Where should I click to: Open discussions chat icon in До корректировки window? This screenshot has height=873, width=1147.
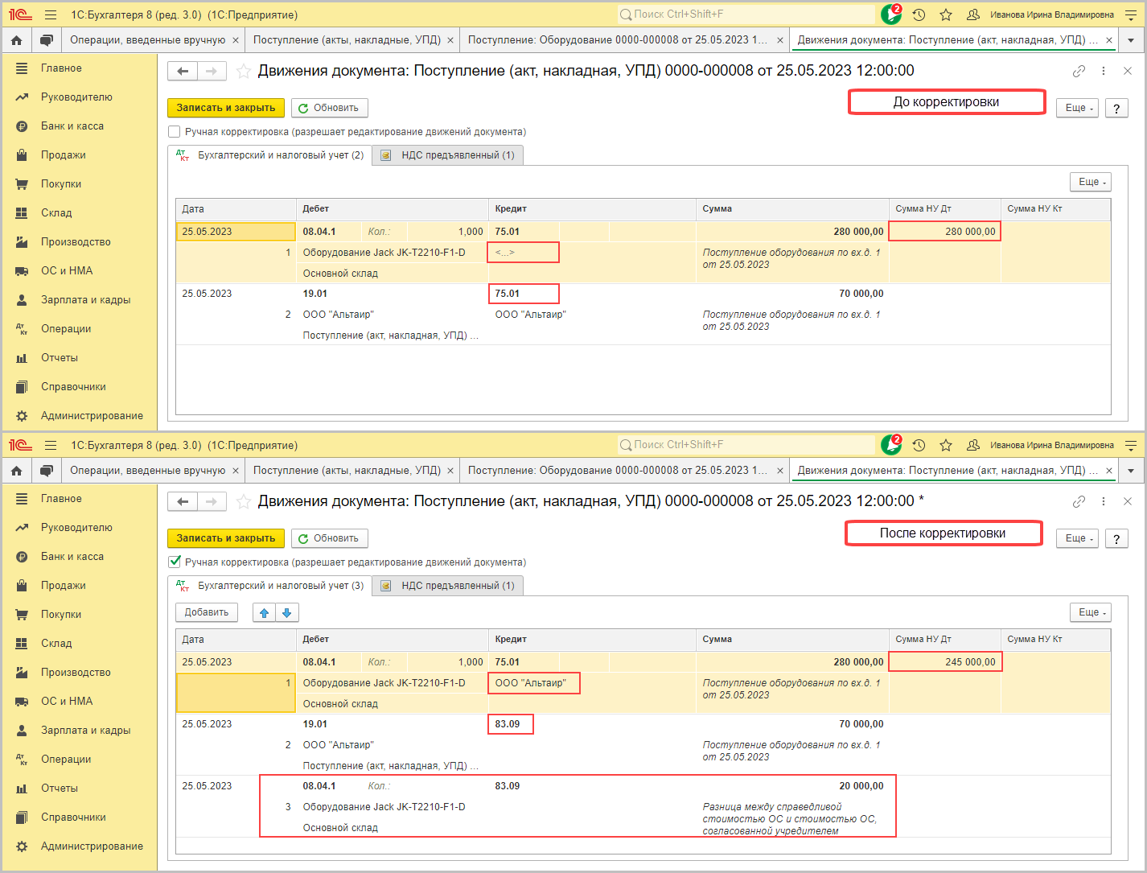point(47,40)
